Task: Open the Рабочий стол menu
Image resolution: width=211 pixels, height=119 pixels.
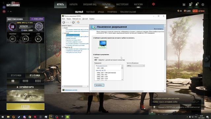Action: [76, 19]
